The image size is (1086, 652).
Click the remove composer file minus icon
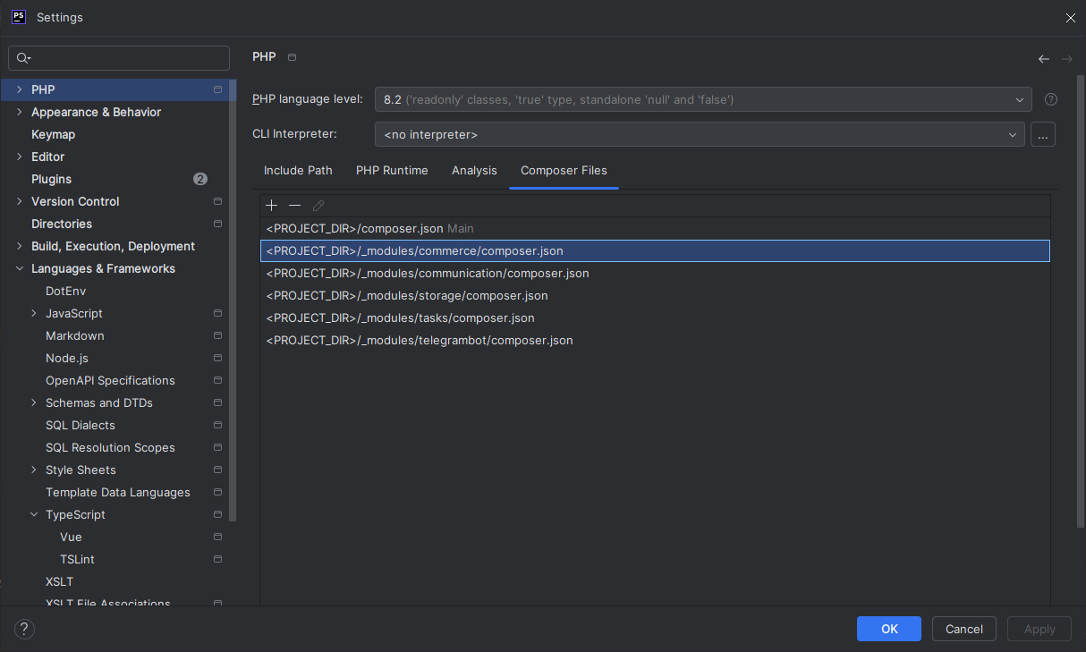pos(294,206)
